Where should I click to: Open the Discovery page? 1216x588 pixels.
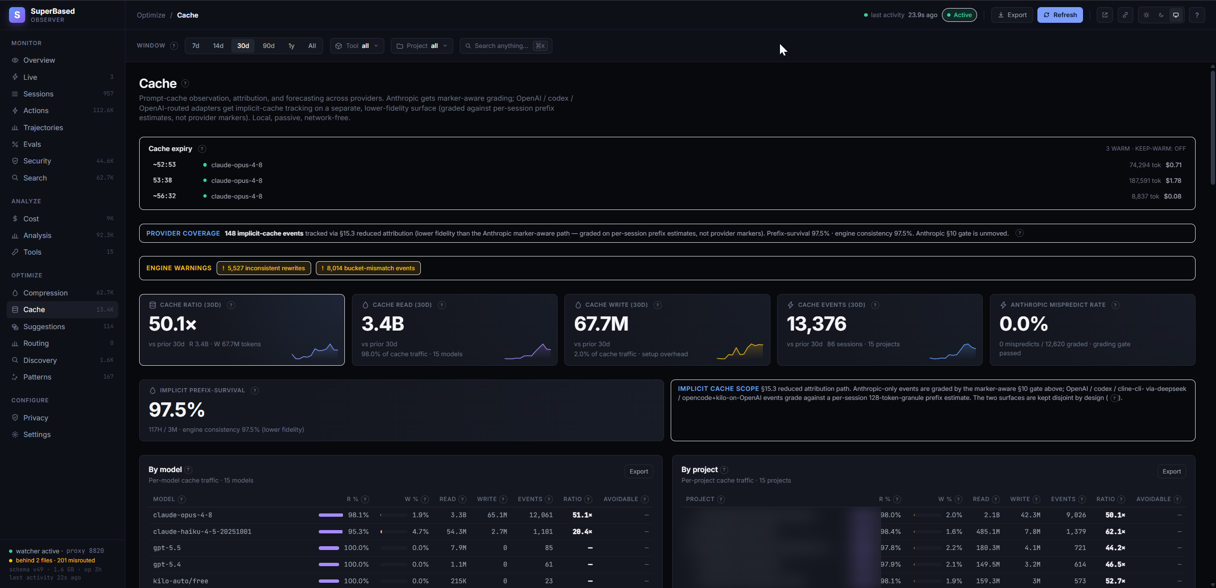click(62, 360)
